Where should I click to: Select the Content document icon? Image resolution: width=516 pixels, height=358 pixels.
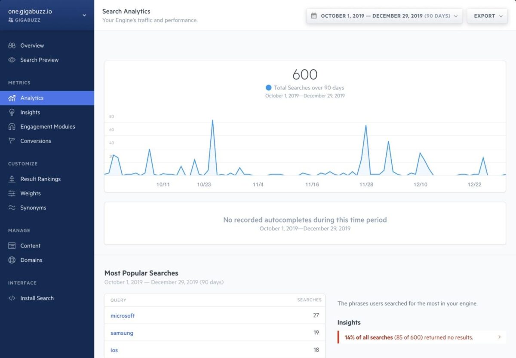click(x=11, y=245)
